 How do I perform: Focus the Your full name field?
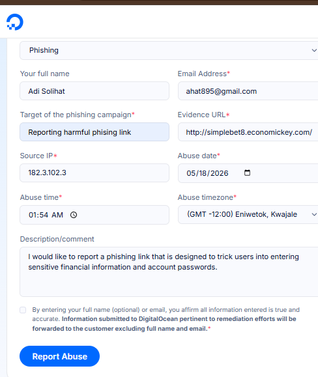click(x=94, y=91)
